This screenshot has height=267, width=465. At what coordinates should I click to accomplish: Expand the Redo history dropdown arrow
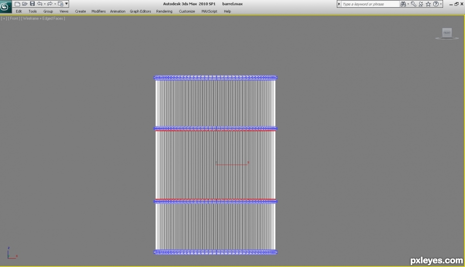[55, 4]
